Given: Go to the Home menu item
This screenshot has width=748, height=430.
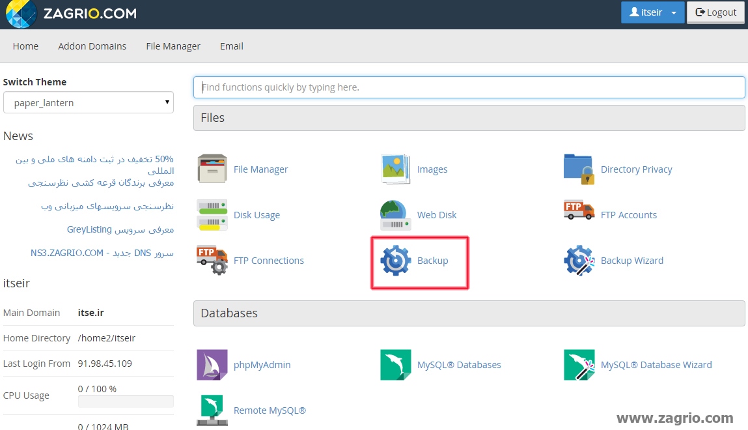Looking at the screenshot, I should click(26, 46).
